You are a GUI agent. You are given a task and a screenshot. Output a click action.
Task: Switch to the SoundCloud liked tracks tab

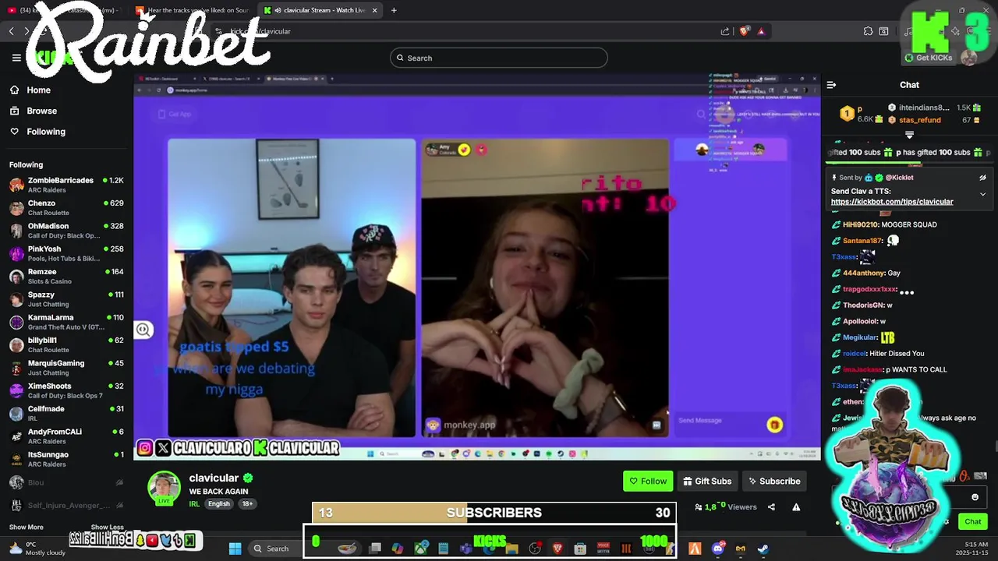192,10
